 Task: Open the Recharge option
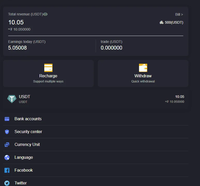(x=48, y=73)
